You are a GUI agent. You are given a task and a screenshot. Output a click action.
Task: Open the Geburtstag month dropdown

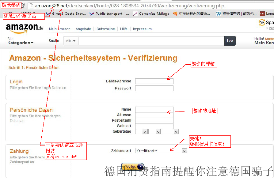tap(154, 131)
